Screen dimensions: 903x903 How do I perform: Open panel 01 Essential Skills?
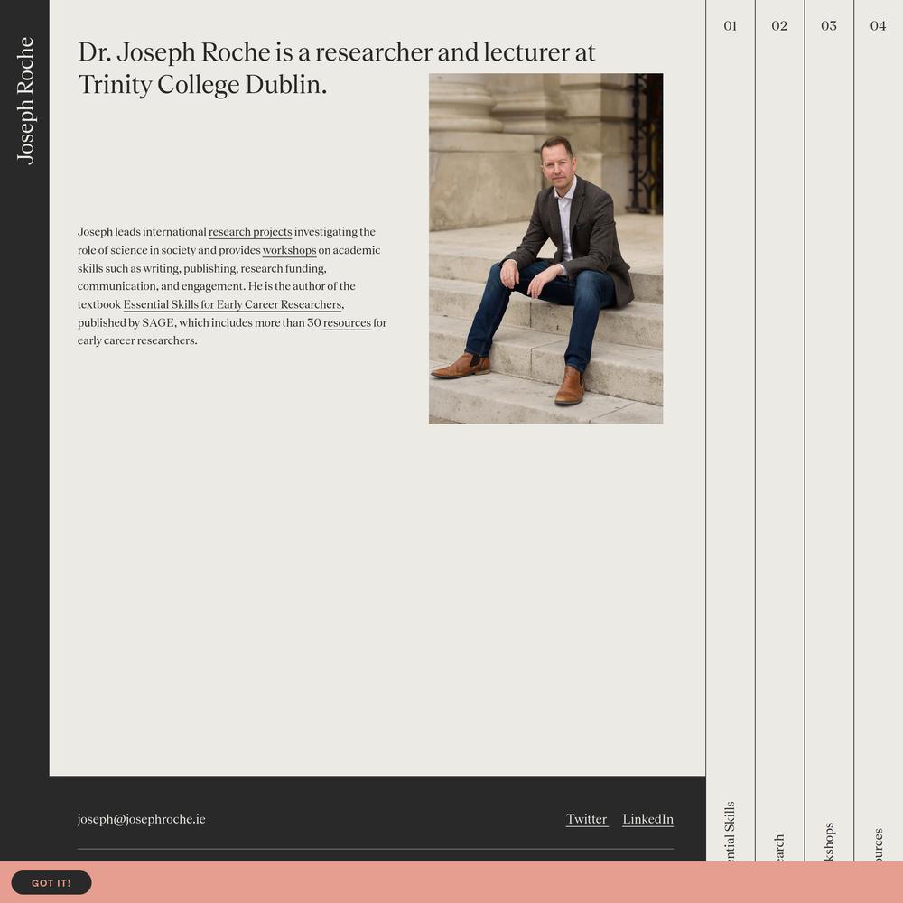[731, 431]
